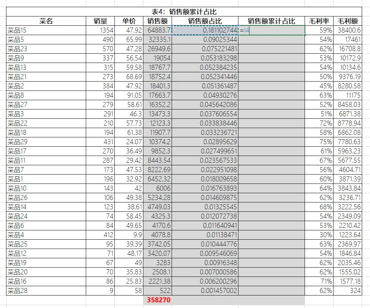Select the gross profit cell 38400.6
Screen dimensions: 370x308
click(347, 30)
